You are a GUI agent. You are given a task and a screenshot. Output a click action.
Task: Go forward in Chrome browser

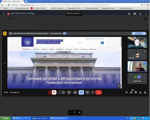pyautogui.click(x=5, y=5)
